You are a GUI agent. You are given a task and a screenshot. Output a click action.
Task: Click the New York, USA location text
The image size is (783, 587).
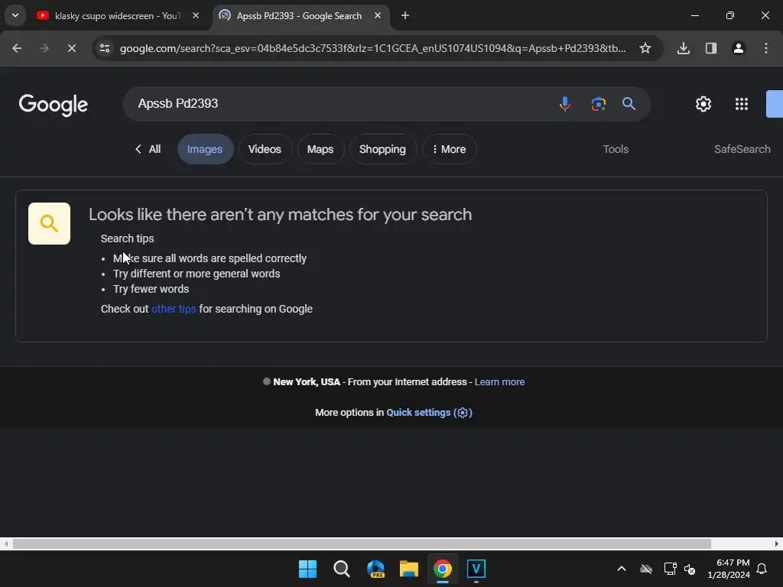tap(307, 382)
